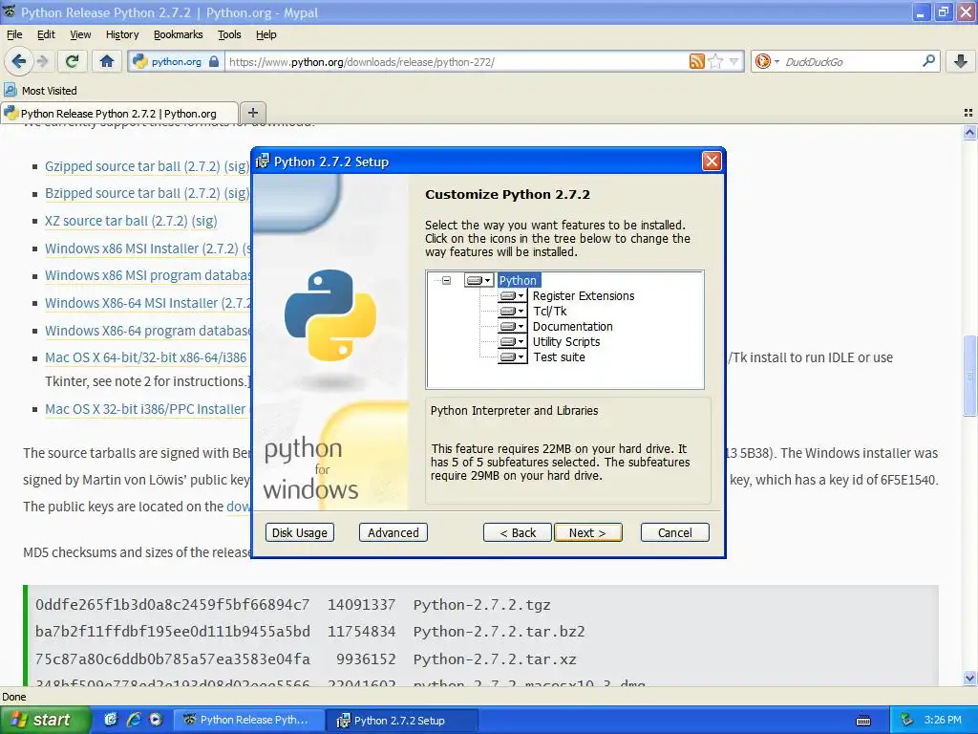The image size is (978, 734).
Task: Cancel the Python setup
Action: [675, 532]
